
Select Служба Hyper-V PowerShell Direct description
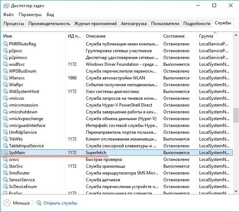click(x=119, y=105)
